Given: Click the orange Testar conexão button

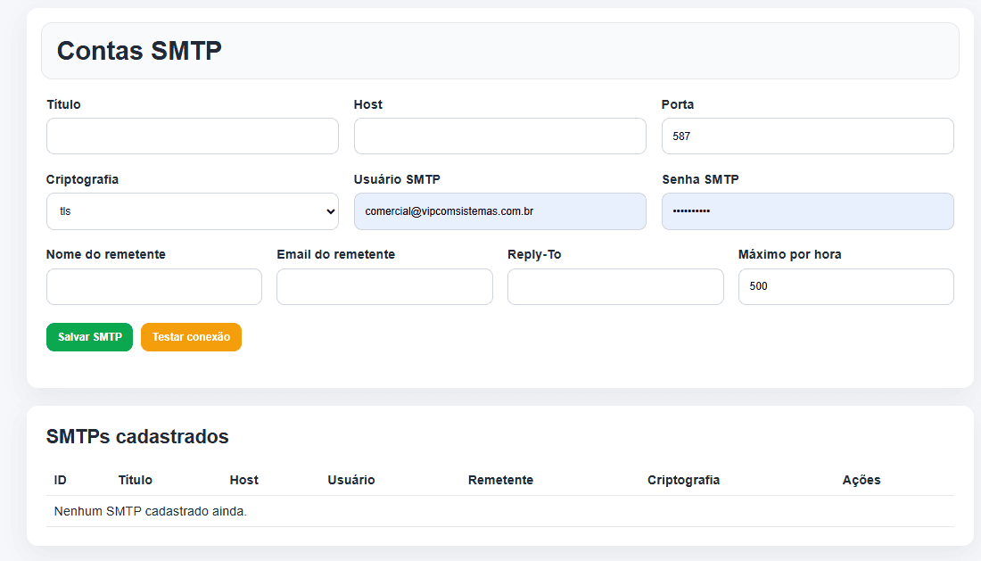Looking at the screenshot, I should click(x=191, y=337).
